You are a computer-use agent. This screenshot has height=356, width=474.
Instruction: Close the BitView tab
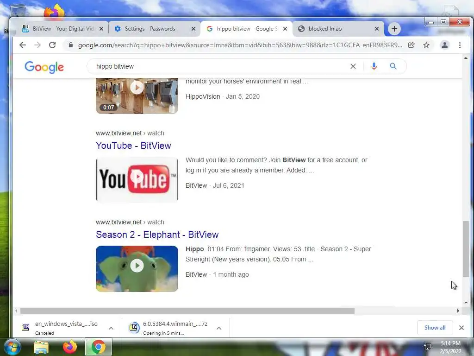pos(101,29)
